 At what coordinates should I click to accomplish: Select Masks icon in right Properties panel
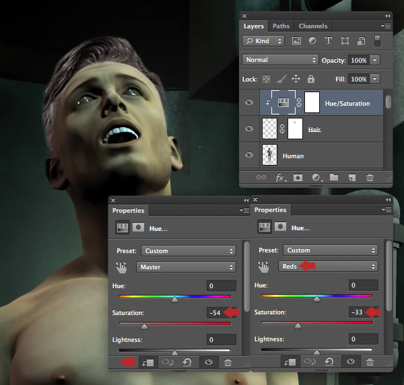[x=280, y=227]
